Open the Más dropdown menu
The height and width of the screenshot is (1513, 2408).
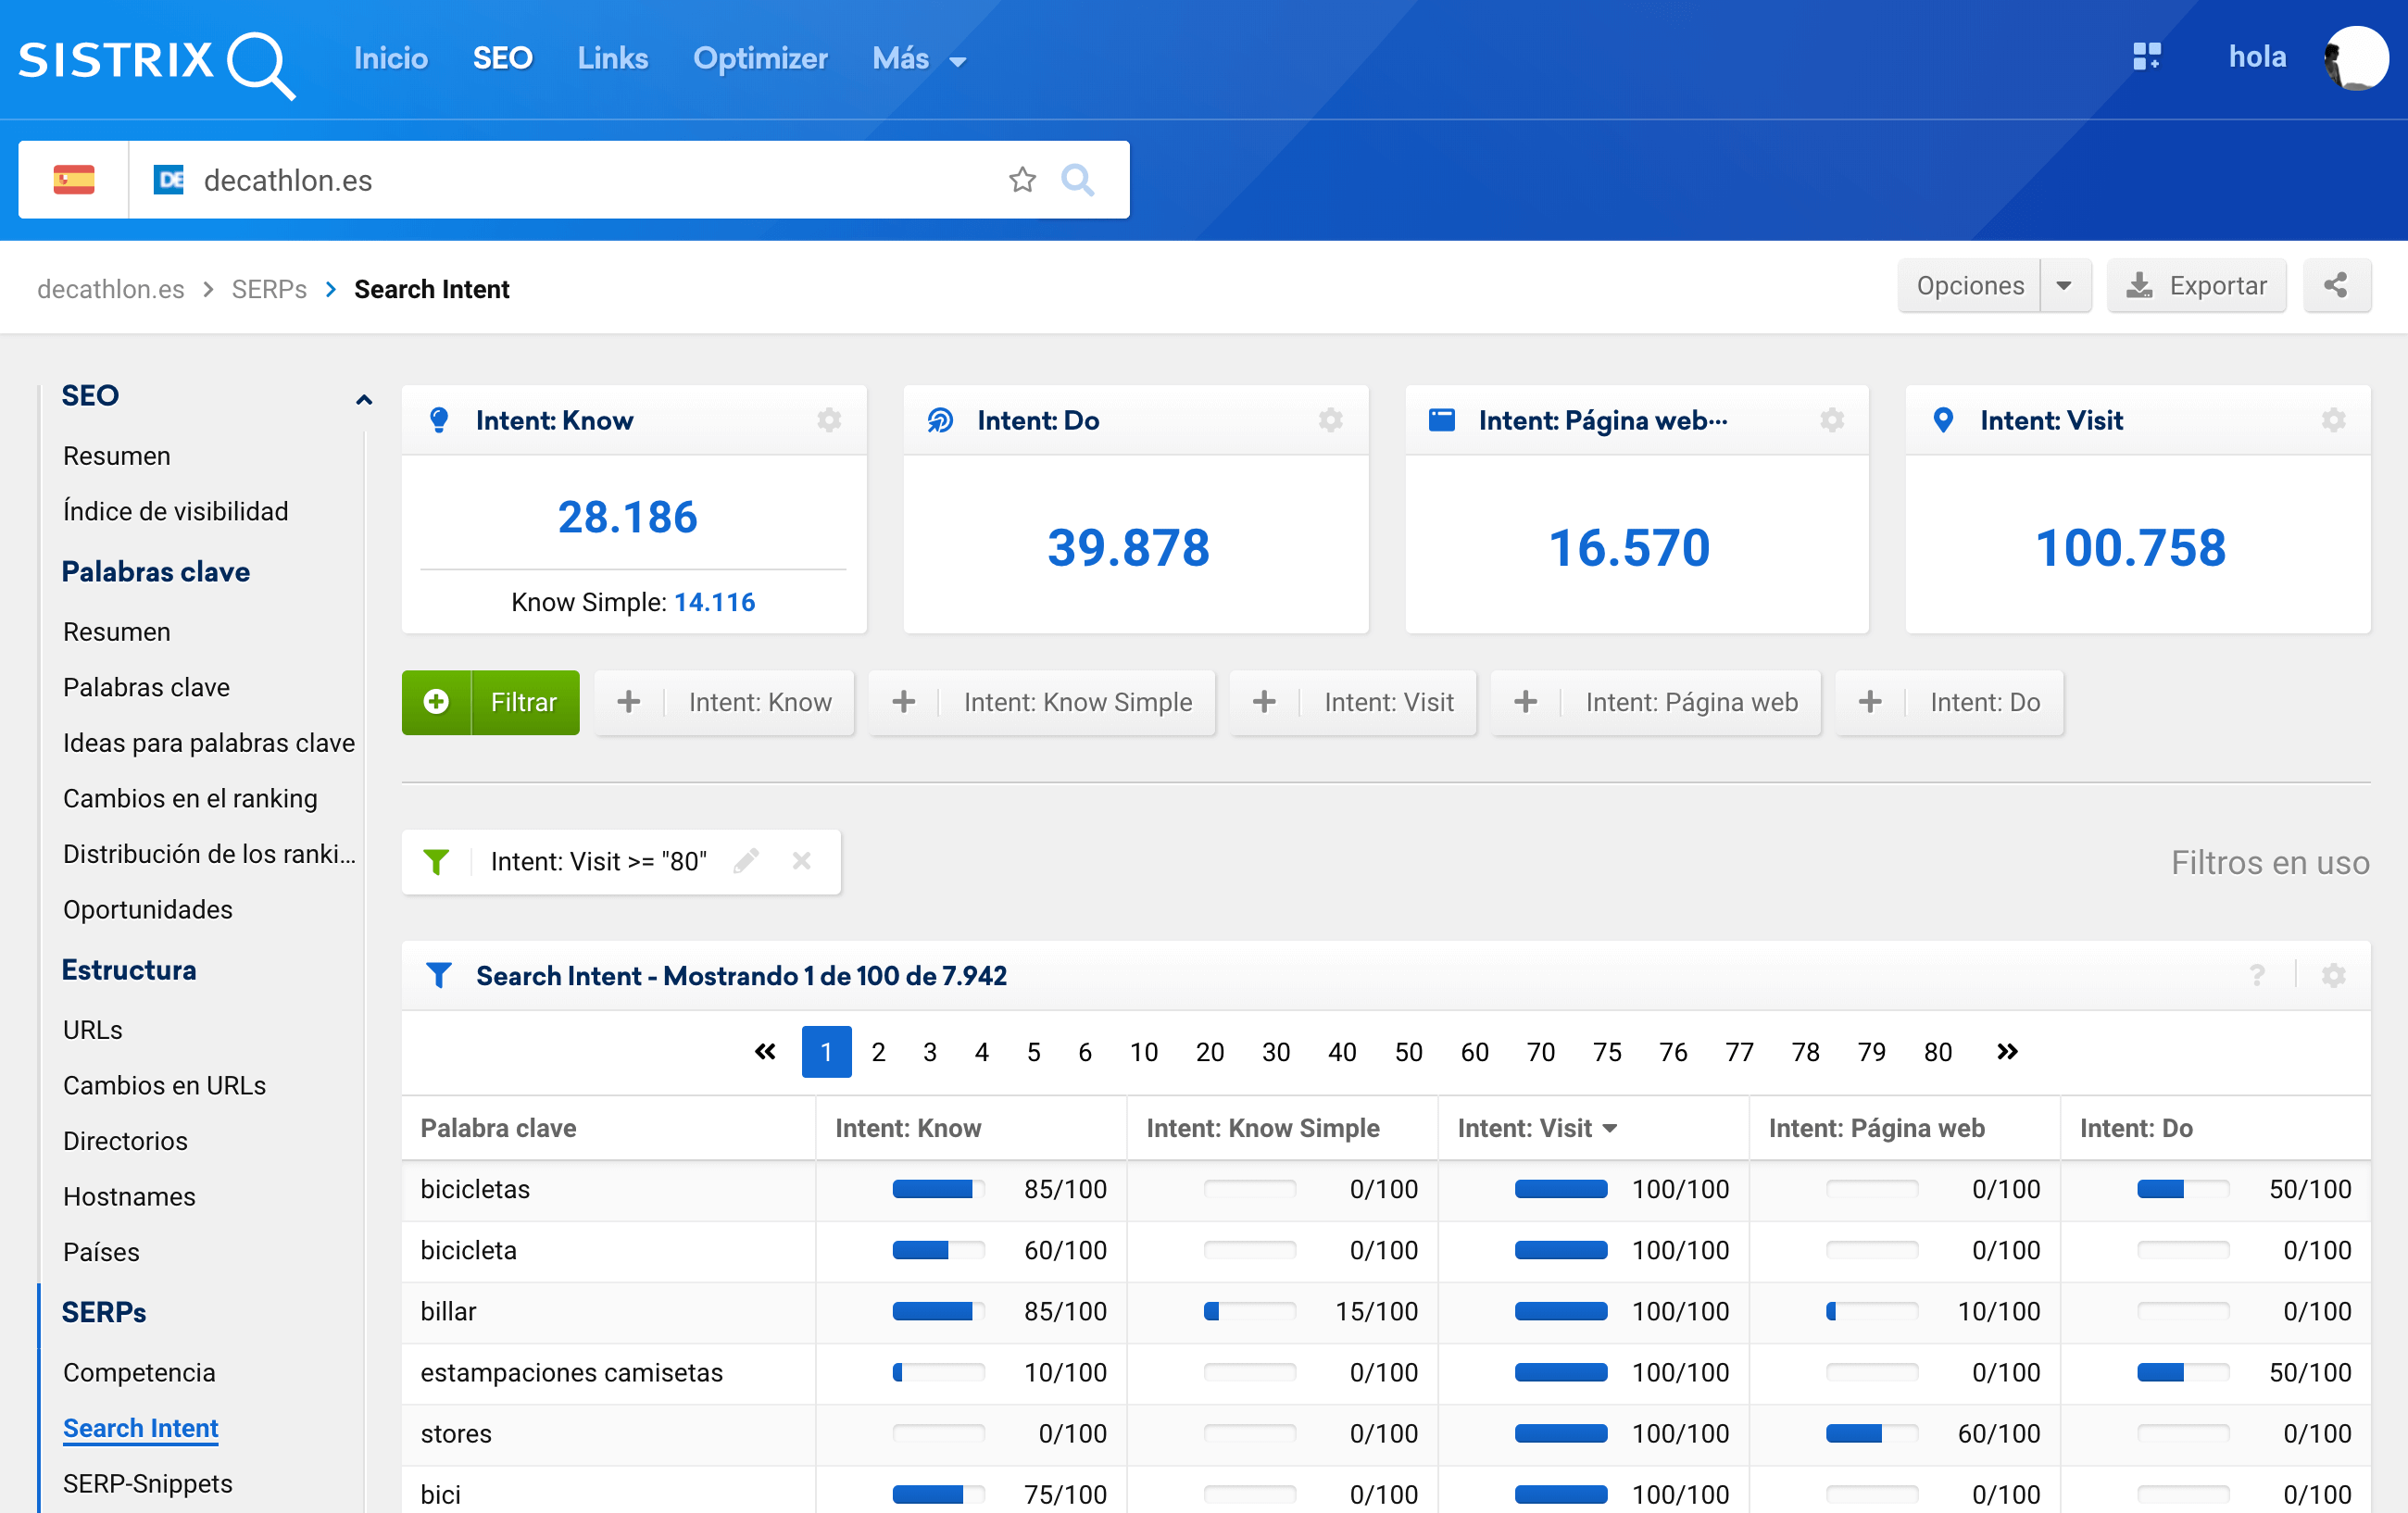pyautogui.click(x=919, y=59)
